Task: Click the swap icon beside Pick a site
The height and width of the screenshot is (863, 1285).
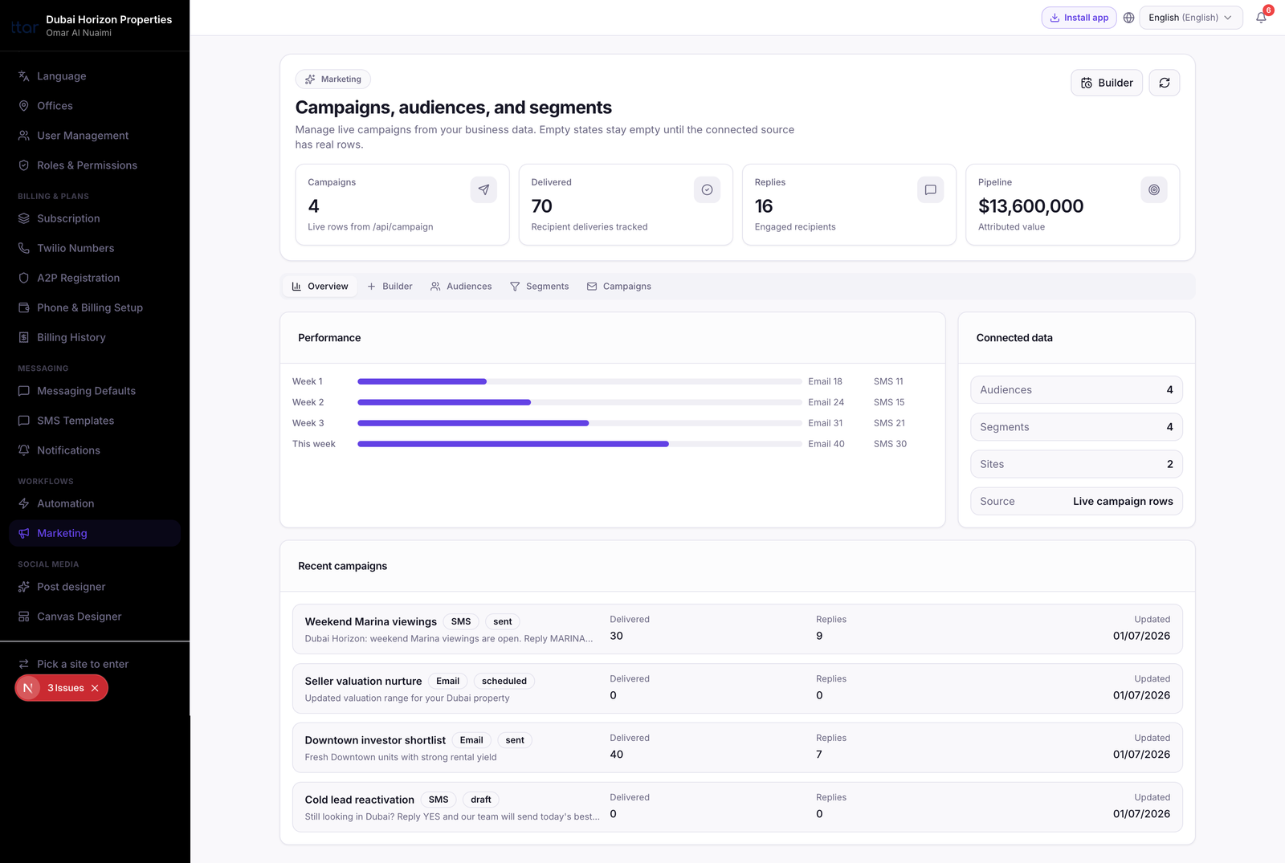Action: [x=24, y=664]
